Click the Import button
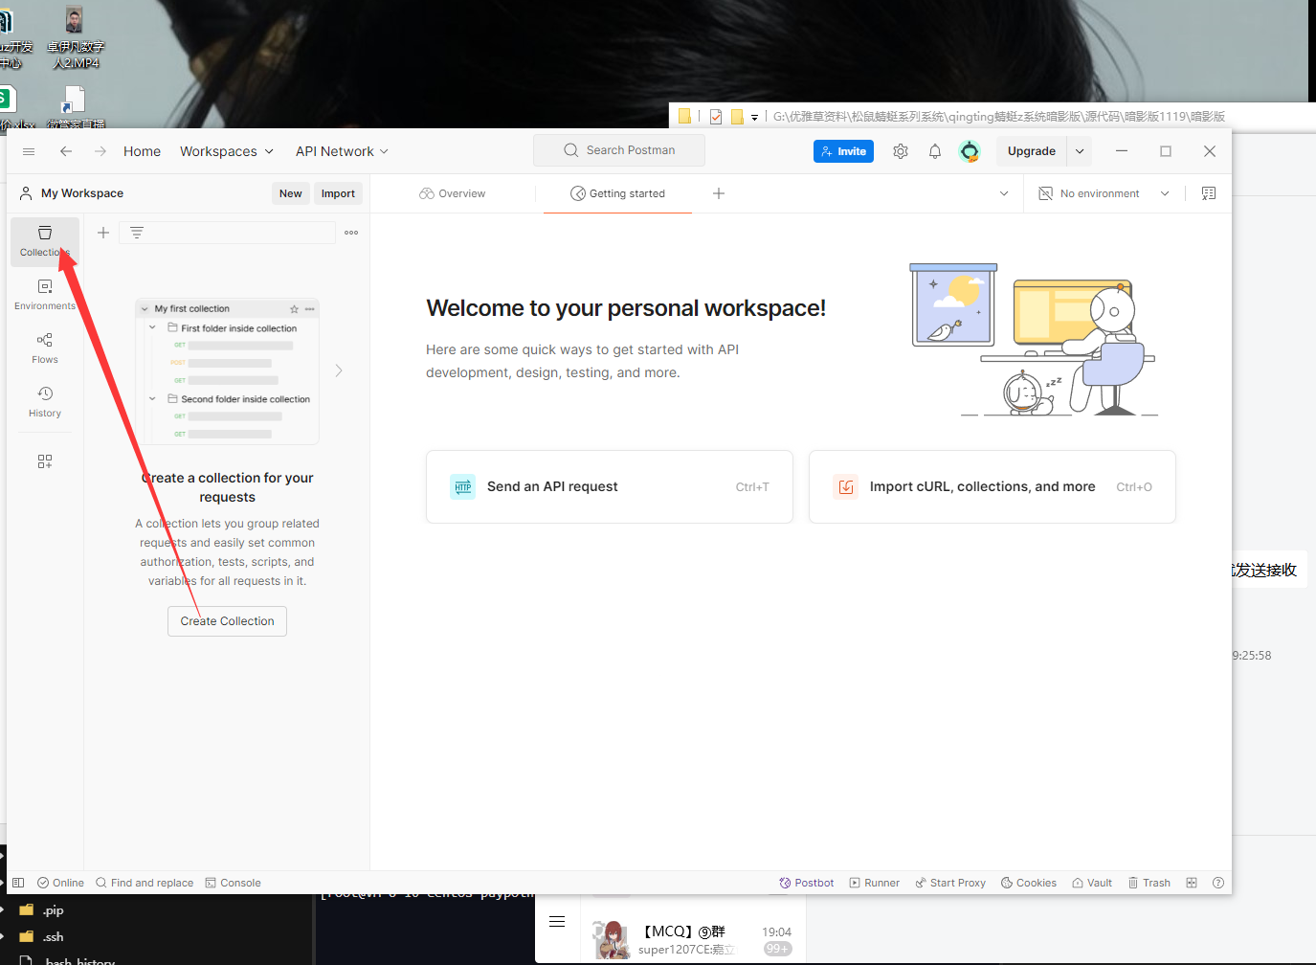Screen dimensions: 1316x965 pyautogui.click(x=338, y=193)
